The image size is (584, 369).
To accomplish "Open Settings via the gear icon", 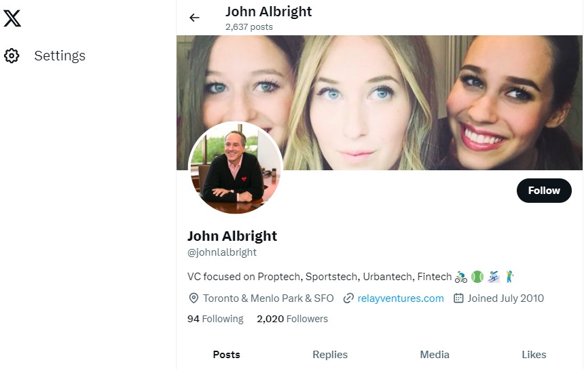I will point(12,56).
